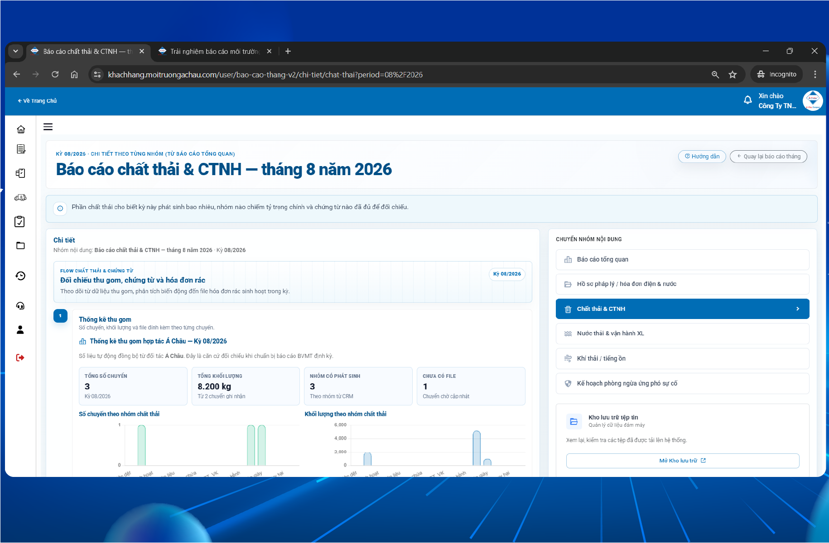
Task: Open the history clock icon in the sidebar
Action: point(20,276)
